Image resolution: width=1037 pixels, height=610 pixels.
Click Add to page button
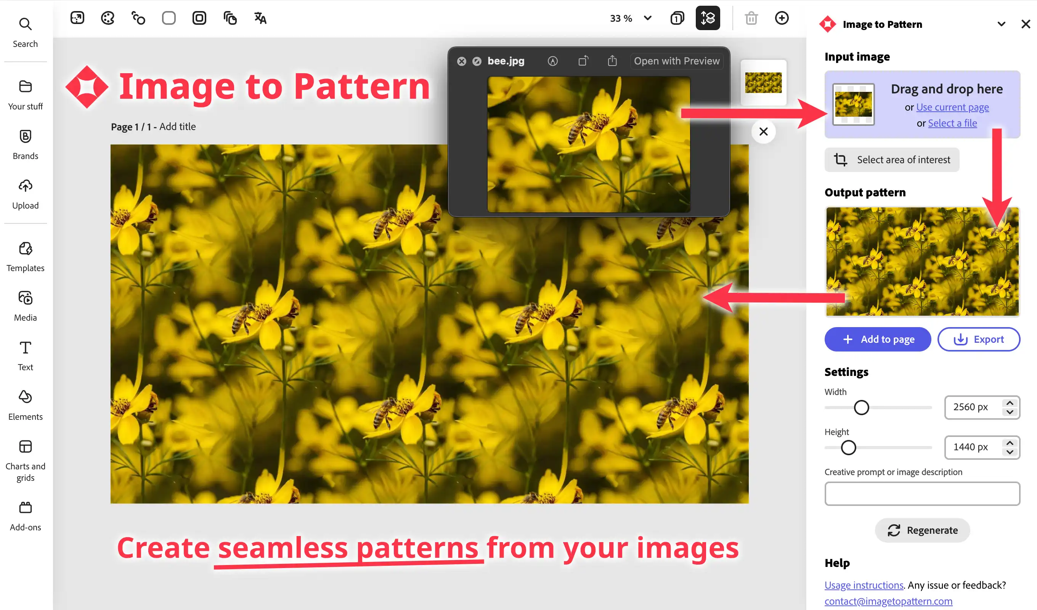pos(877,339)
